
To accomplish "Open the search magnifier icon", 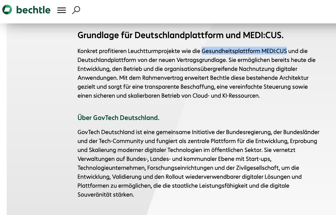I will point(76,10).
